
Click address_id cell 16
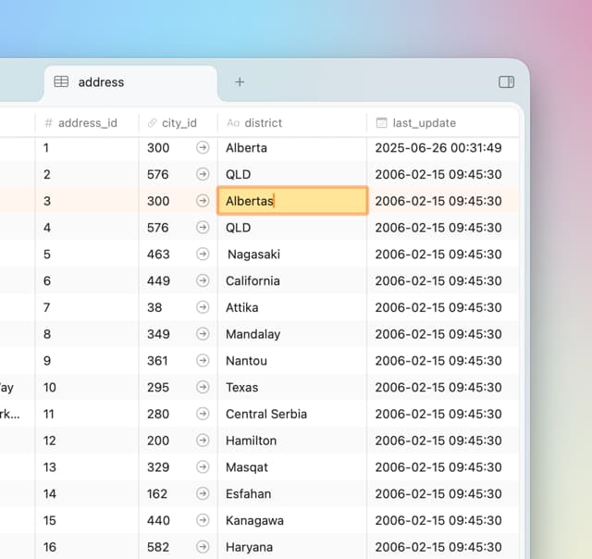87,547
